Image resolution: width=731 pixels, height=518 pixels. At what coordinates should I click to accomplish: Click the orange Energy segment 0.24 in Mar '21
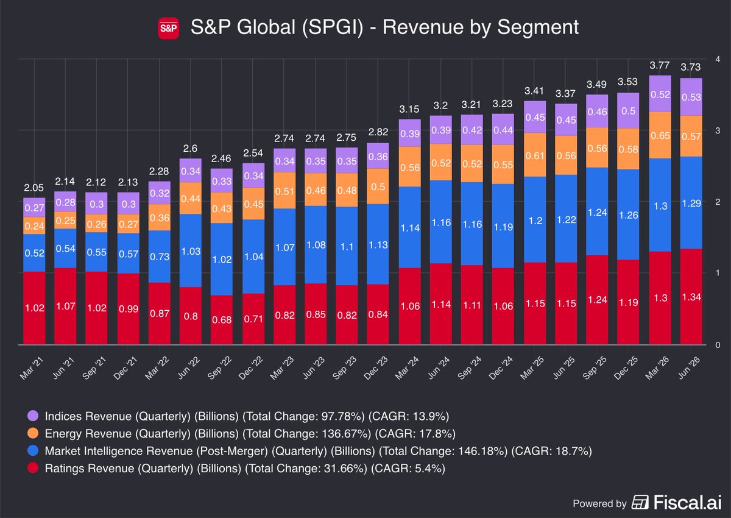(34, 225)
